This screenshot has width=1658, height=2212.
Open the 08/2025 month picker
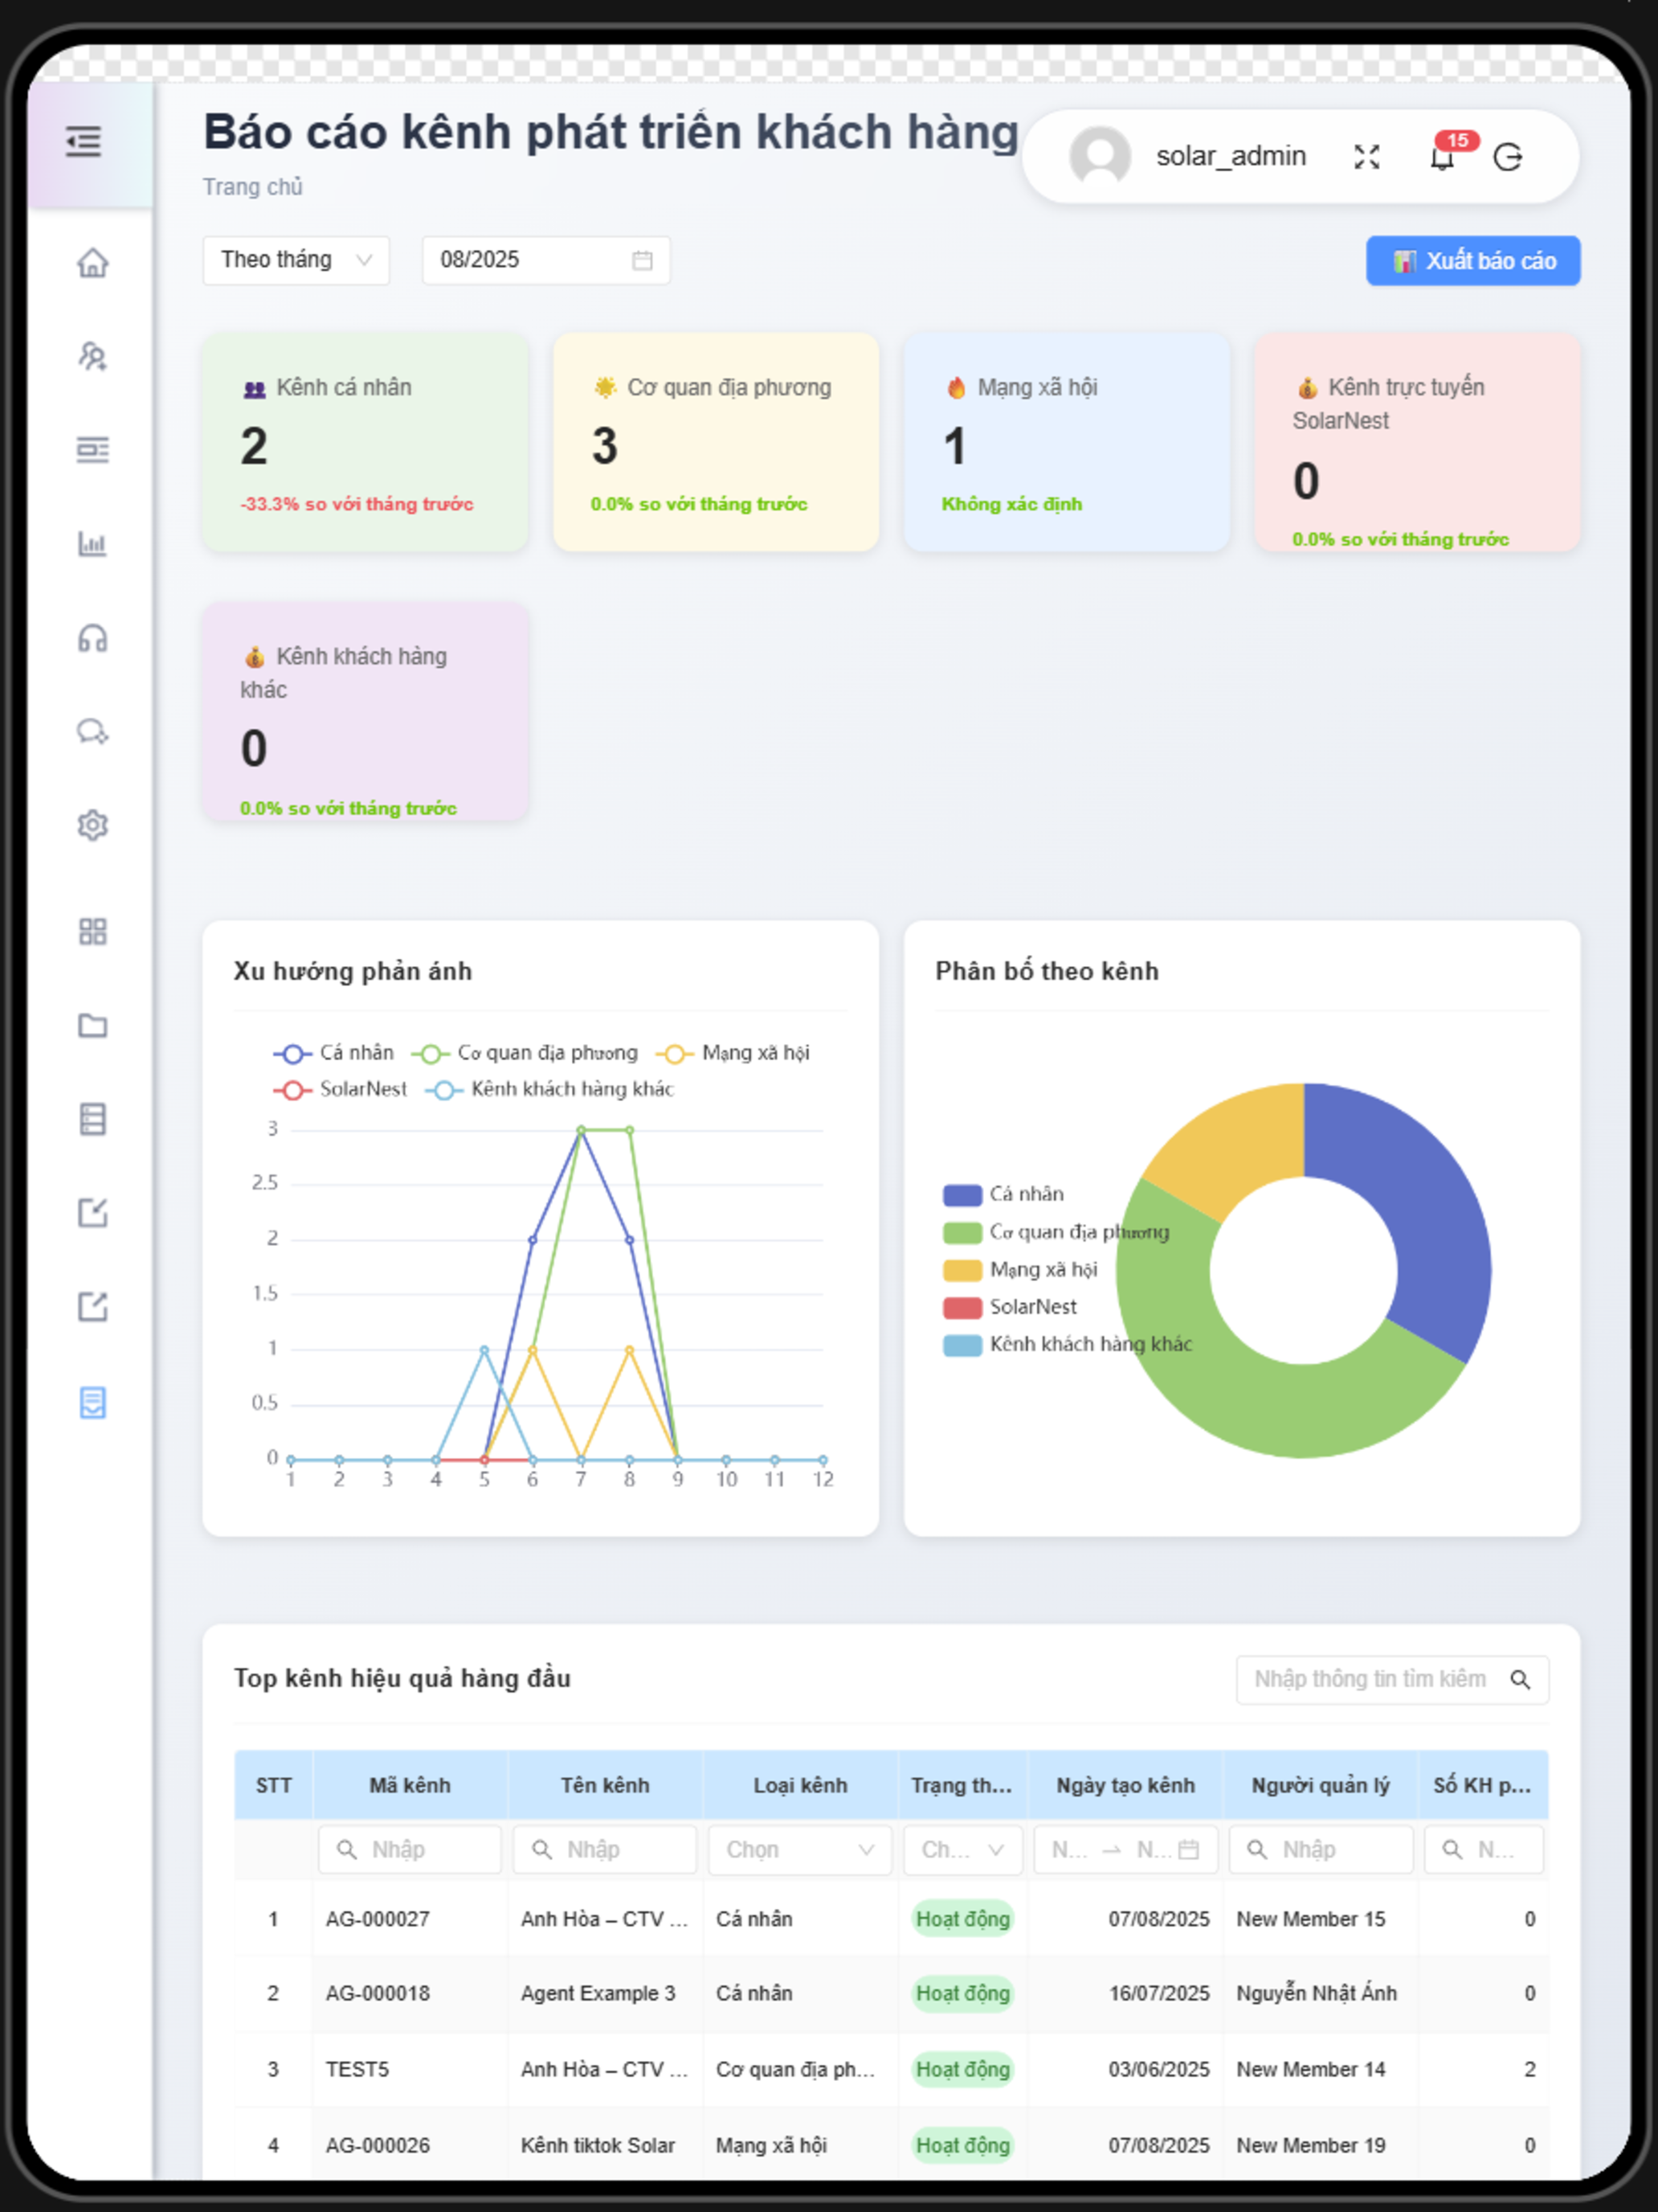(545, 260)
